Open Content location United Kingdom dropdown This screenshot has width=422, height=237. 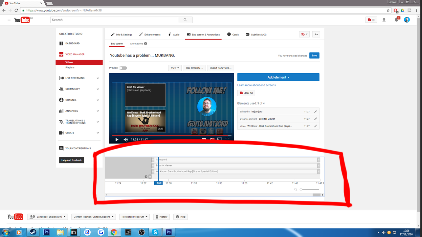click(94, 217)
